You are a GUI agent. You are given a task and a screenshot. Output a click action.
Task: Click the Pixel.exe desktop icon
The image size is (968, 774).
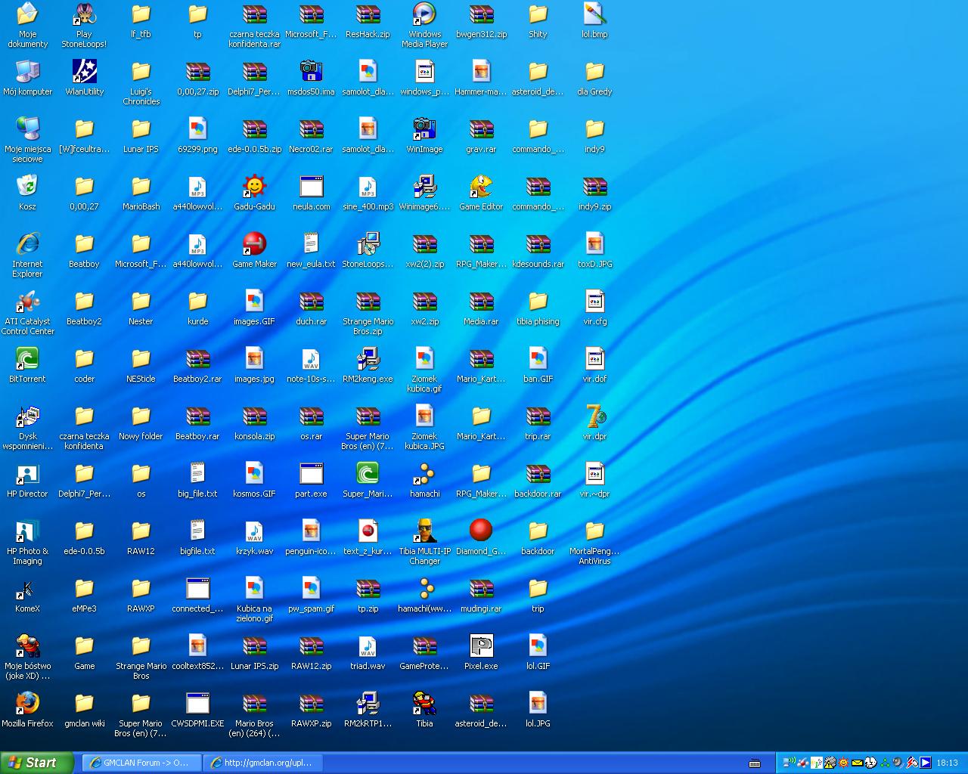click(x=481, y=646)
